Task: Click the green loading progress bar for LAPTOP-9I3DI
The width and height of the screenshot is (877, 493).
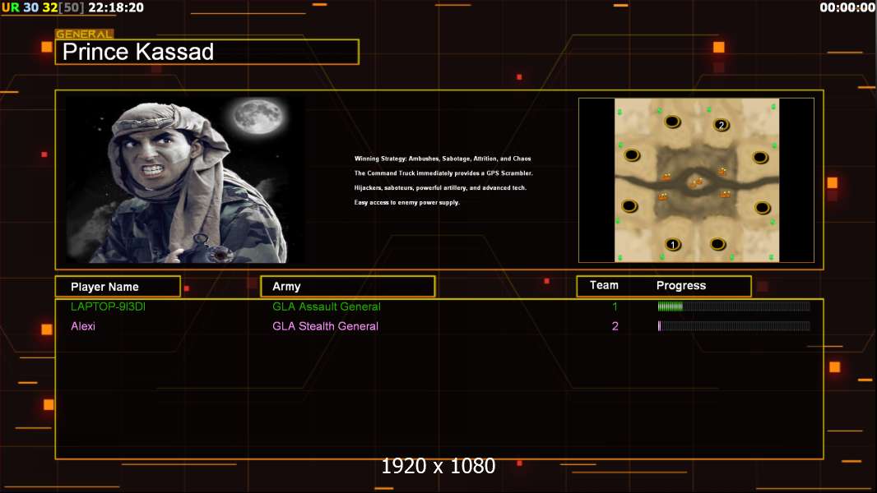Action: click(x=734, y=306)
